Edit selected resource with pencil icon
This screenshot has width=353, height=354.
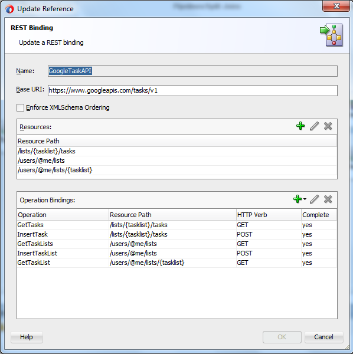(x=314, y=126)
